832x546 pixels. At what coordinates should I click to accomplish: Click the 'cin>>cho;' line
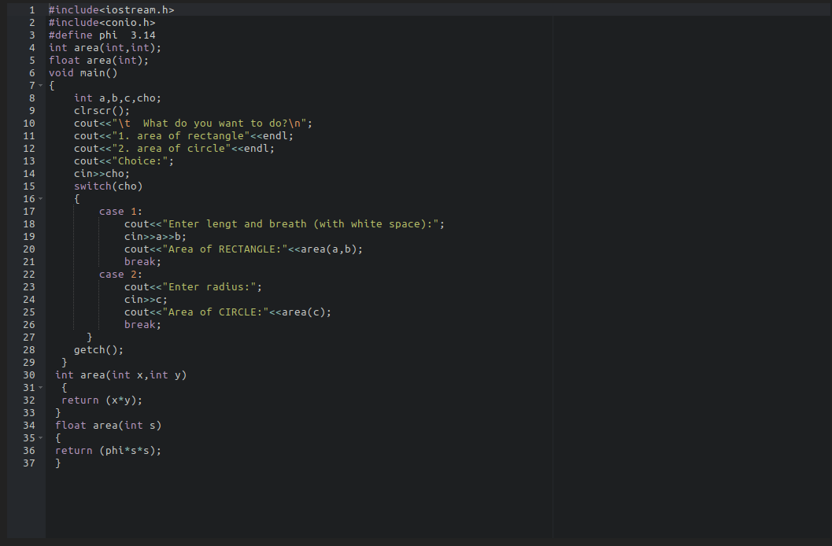(102, 174)
